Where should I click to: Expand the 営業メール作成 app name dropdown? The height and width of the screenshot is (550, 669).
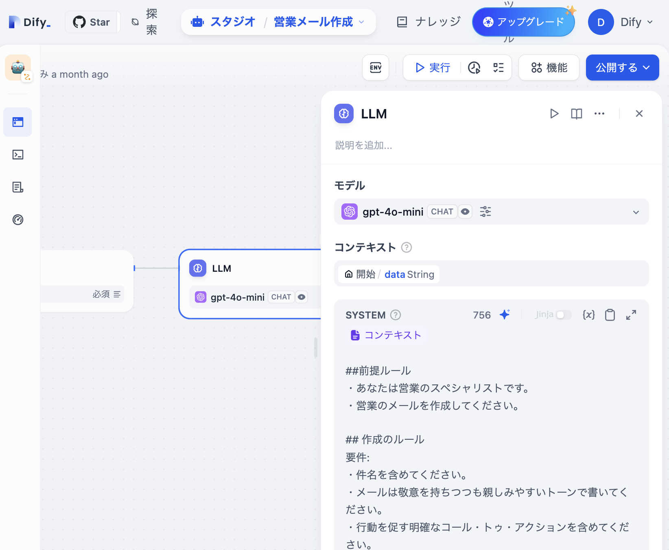(361, 22)
